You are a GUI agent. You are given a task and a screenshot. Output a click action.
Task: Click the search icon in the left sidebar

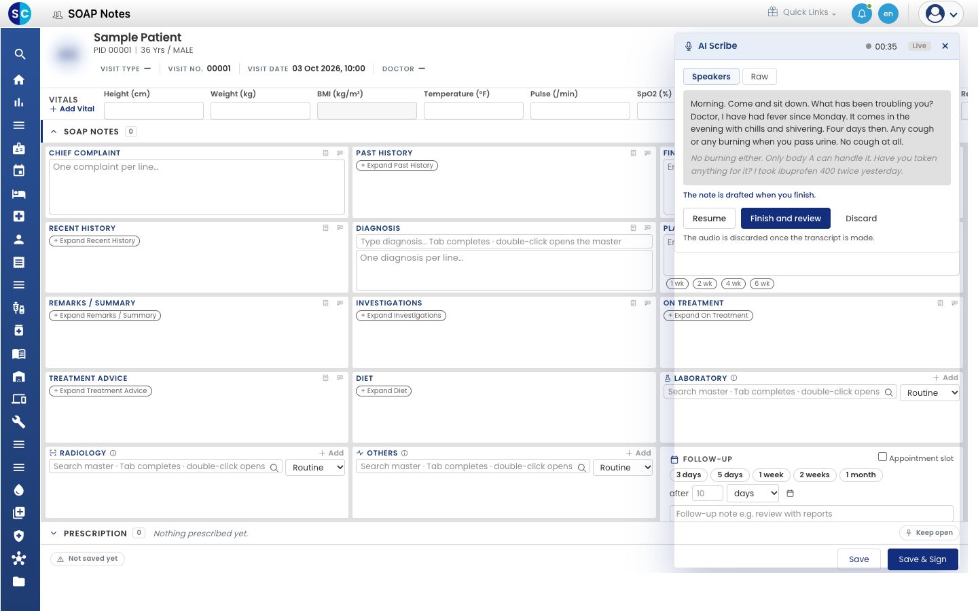point(20,54)
